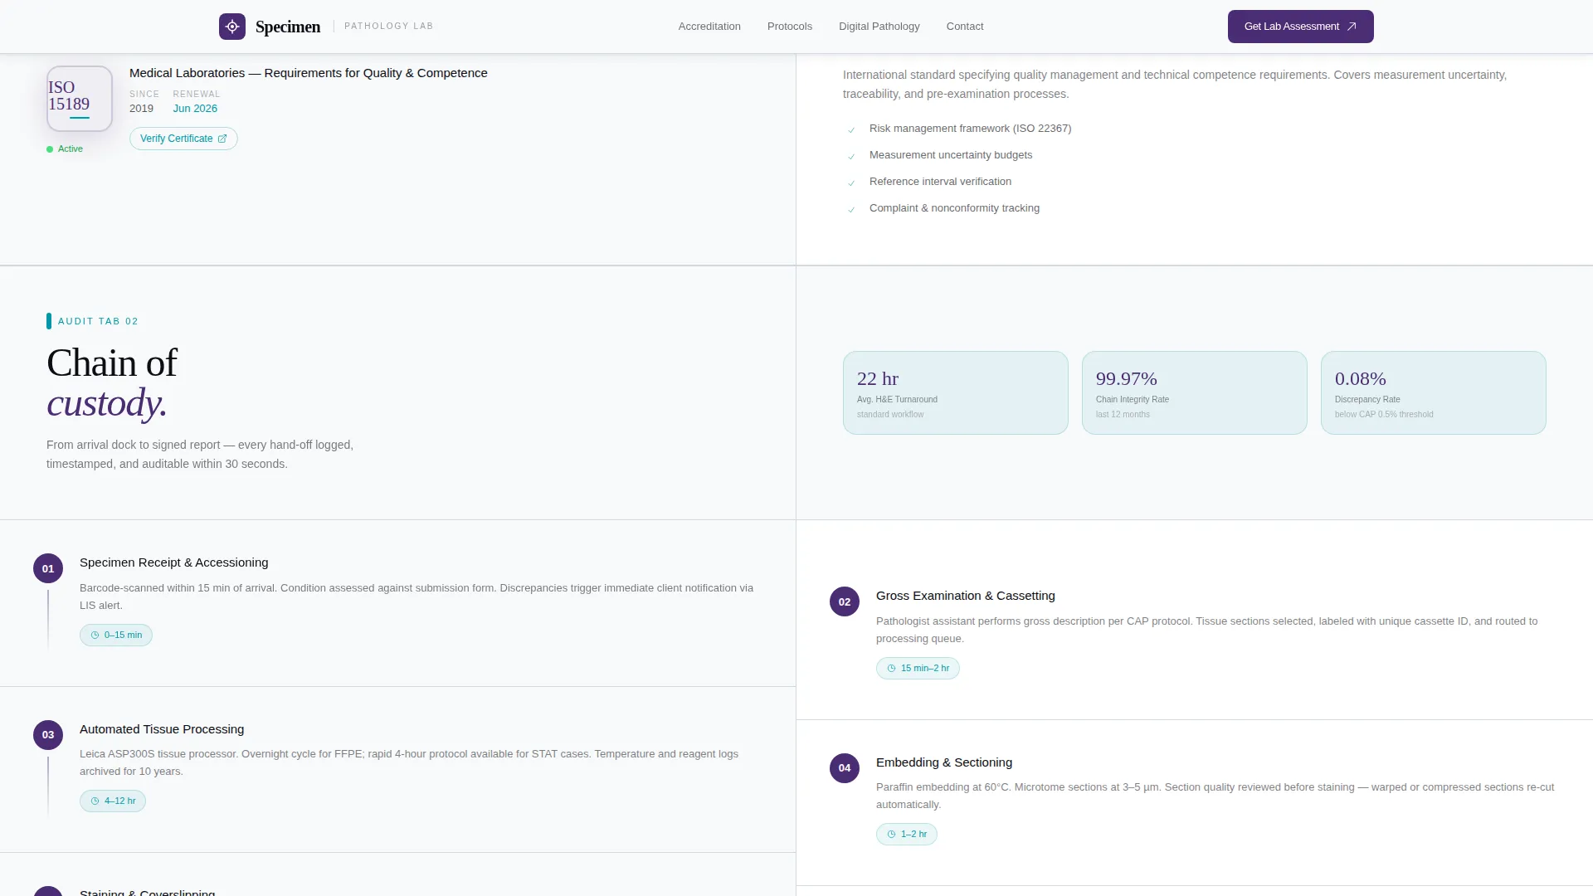Click the clock icon in 4–12 hr badge
Screen dimensions: 1593x896
click(x=95, y=801)
